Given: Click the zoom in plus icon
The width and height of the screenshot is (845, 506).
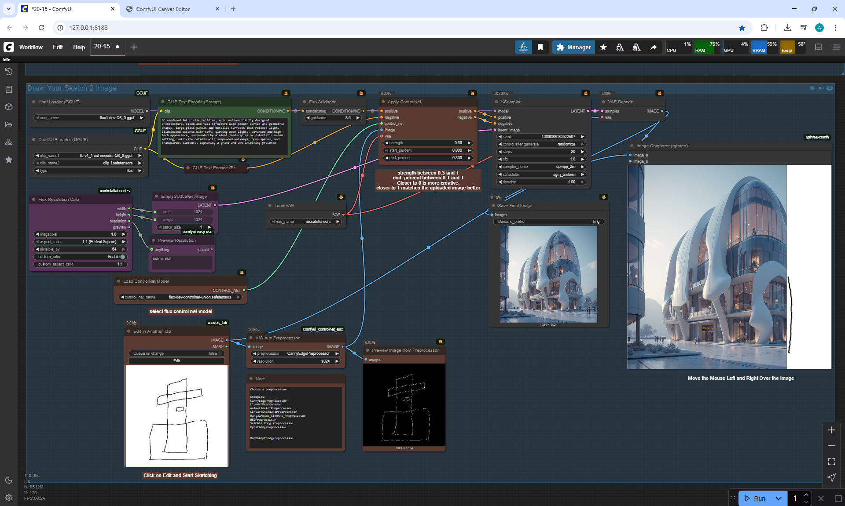Looking at the screenshot, I should (x=831, y=430).
